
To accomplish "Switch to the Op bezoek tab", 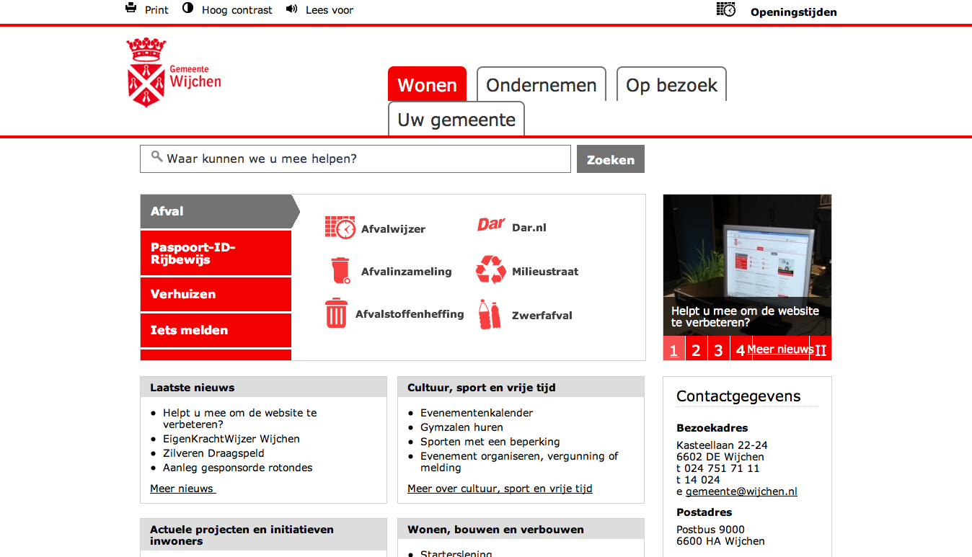I will pos(671,85).
